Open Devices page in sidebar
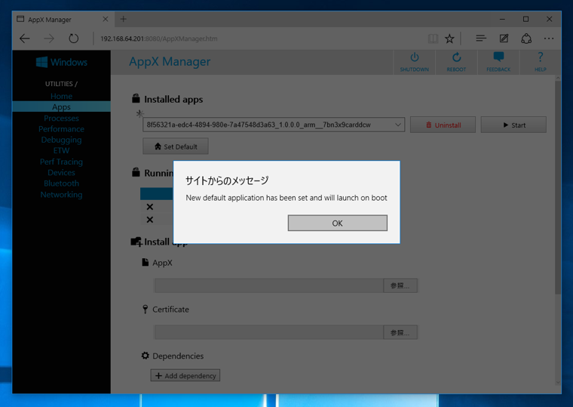 click(61, 172)
